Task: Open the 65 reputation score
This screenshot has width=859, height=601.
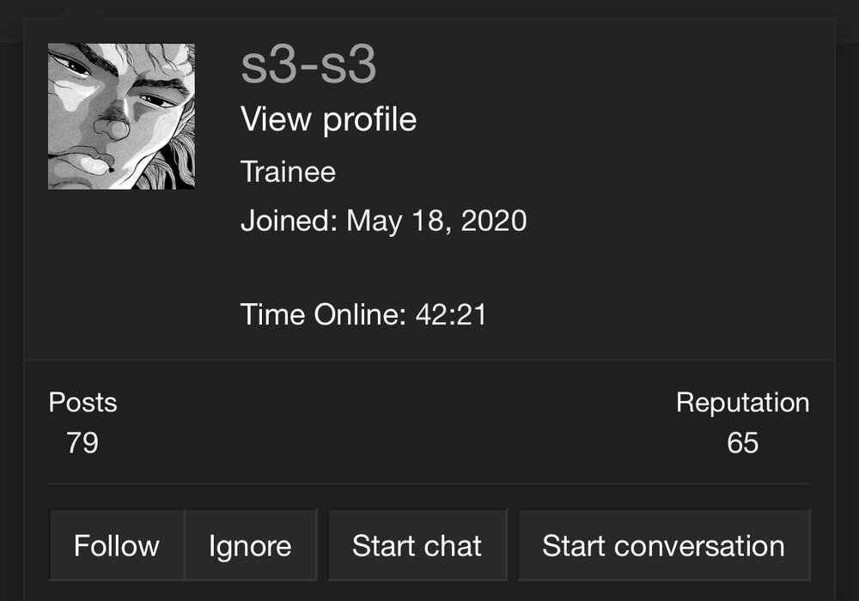Action: [x=743, y=443]
